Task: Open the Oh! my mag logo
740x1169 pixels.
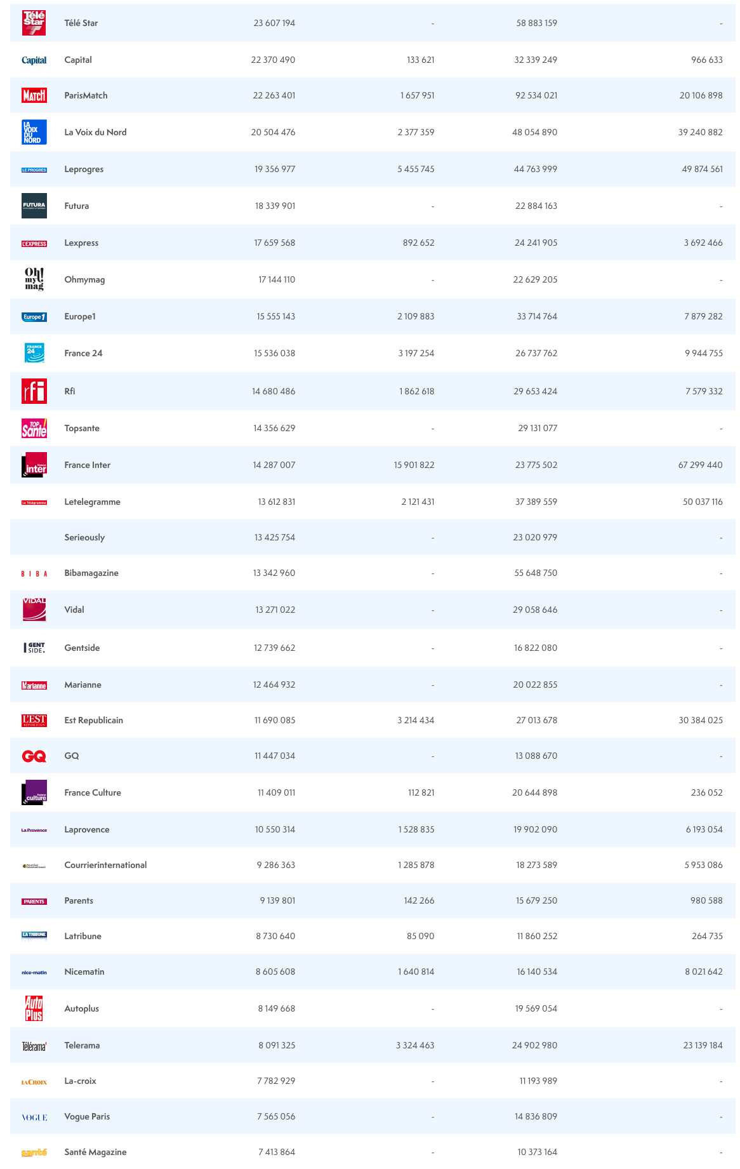Action: 34,279
